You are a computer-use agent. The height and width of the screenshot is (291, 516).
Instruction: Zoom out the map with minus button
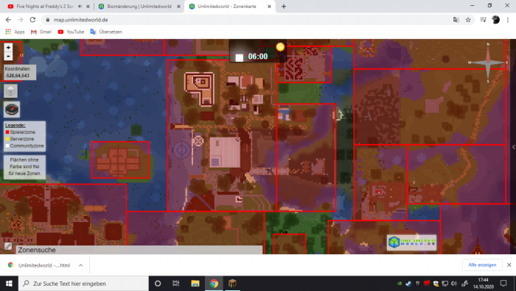[x=8, y=56]
